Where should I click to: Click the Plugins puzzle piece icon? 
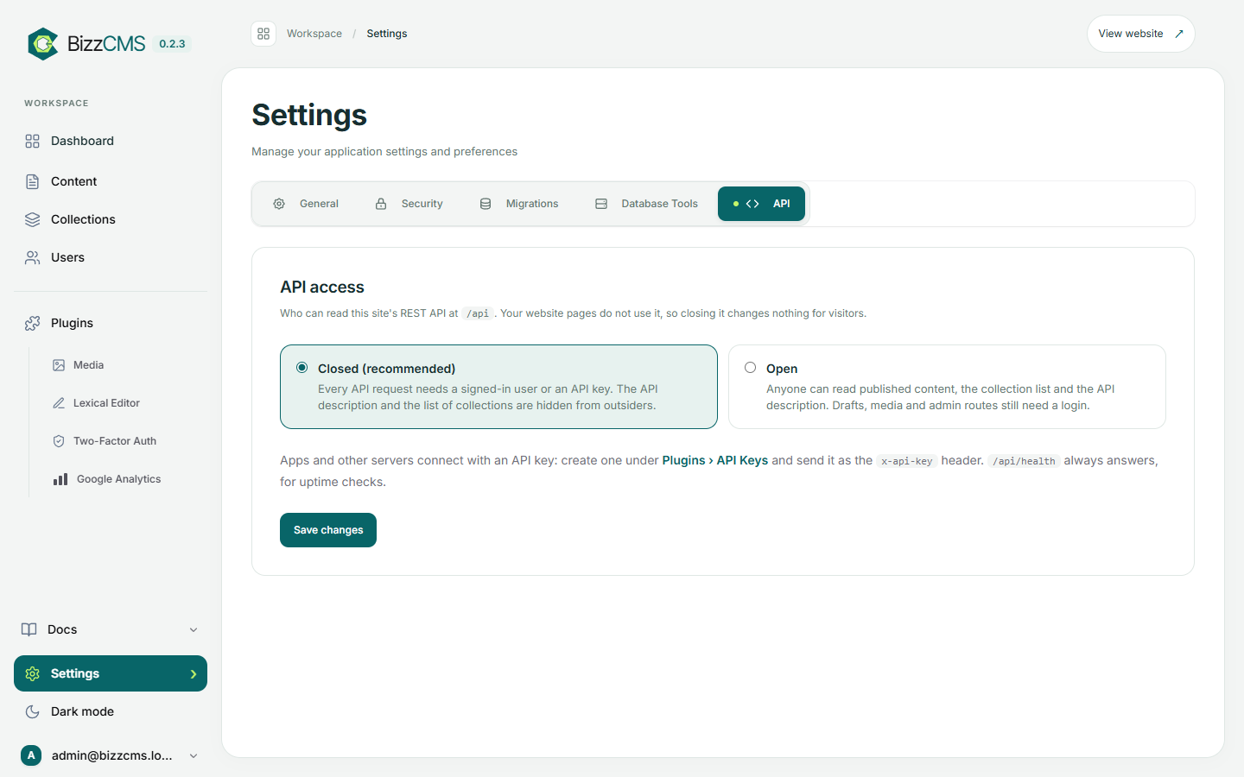(33, 323)
